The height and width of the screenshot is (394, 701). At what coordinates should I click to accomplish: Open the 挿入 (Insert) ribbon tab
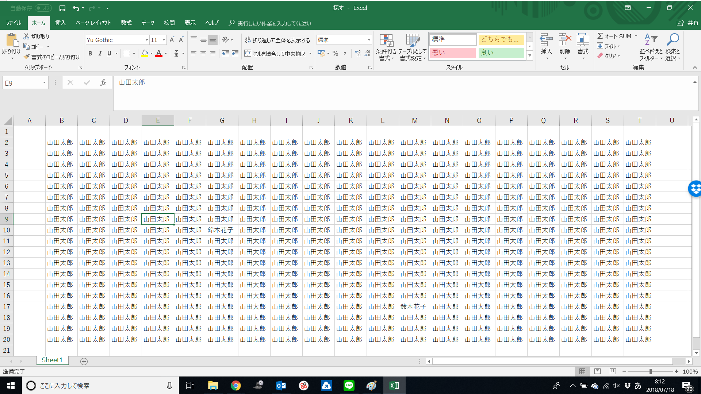point(60,23)
